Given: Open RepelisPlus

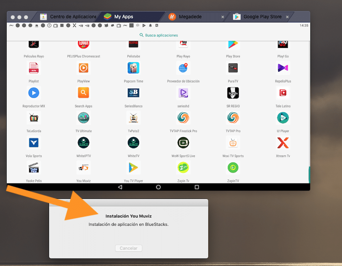Looking at the screenshot, I should click(283, 68).
